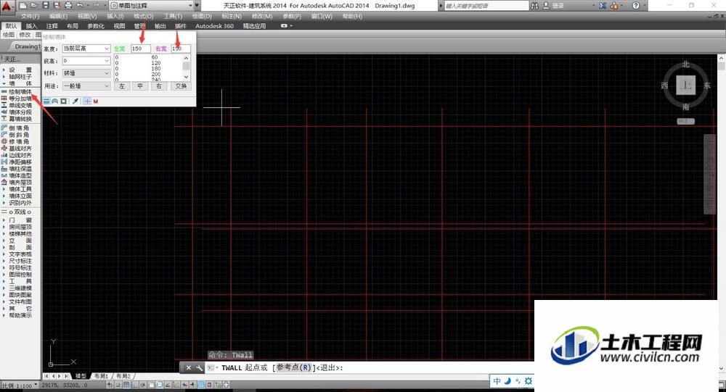Open the 格式(O) menu

click(144, 16)
